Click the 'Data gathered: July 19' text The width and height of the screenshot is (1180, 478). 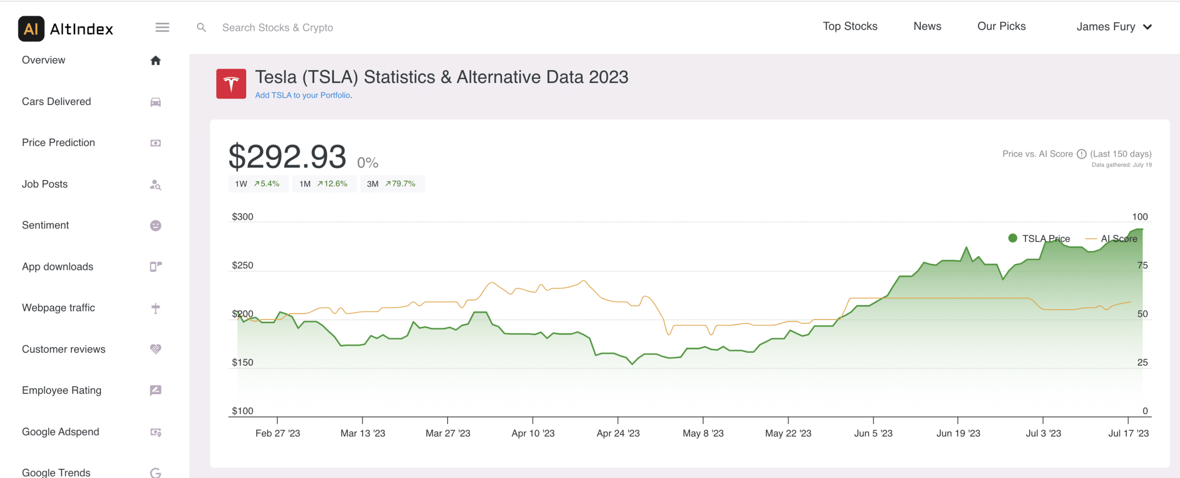[x=1121, y=165]
